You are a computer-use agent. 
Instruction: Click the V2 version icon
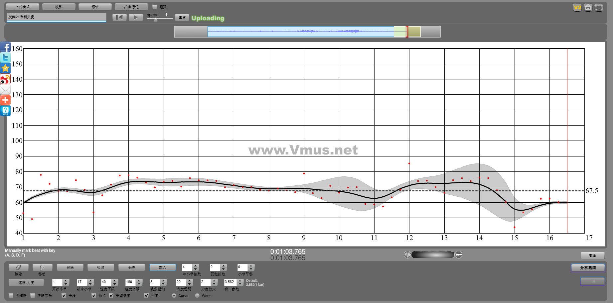pos(577,7)
